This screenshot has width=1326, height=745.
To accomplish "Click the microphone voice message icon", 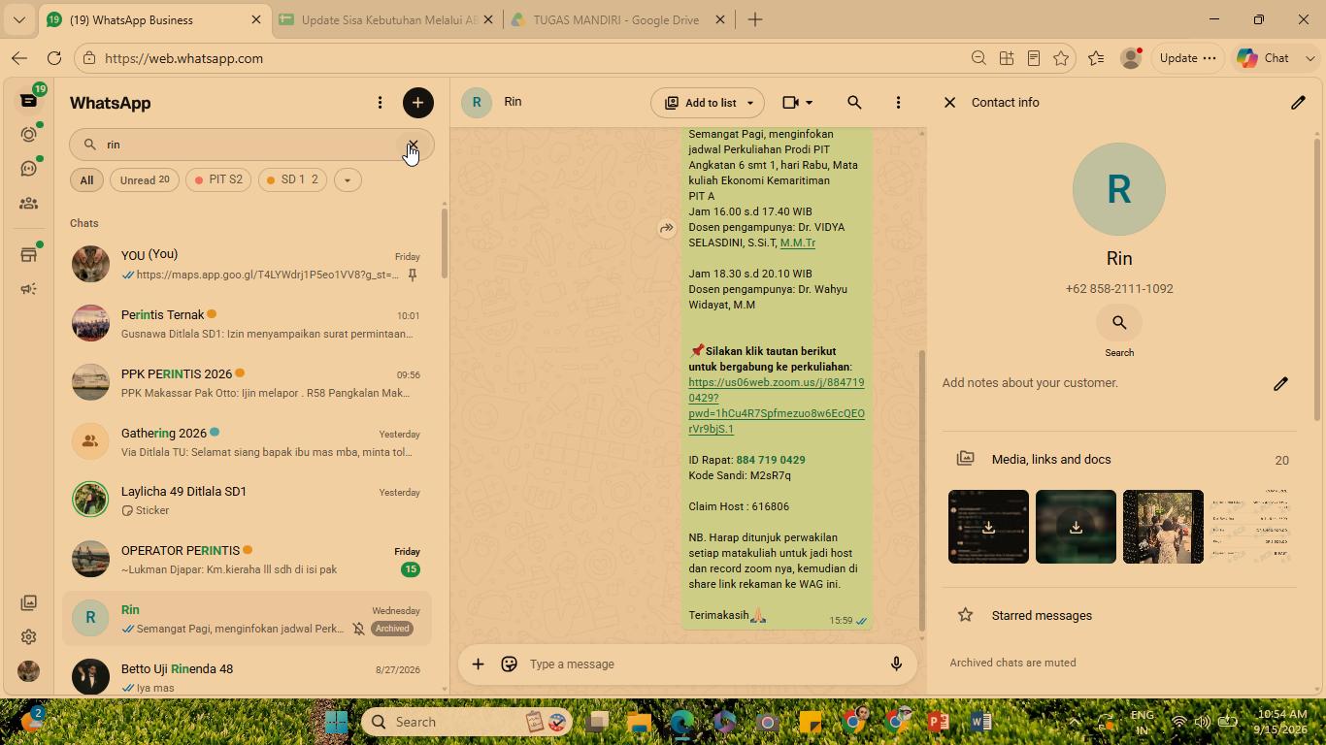I will click(x=896, y=664).
